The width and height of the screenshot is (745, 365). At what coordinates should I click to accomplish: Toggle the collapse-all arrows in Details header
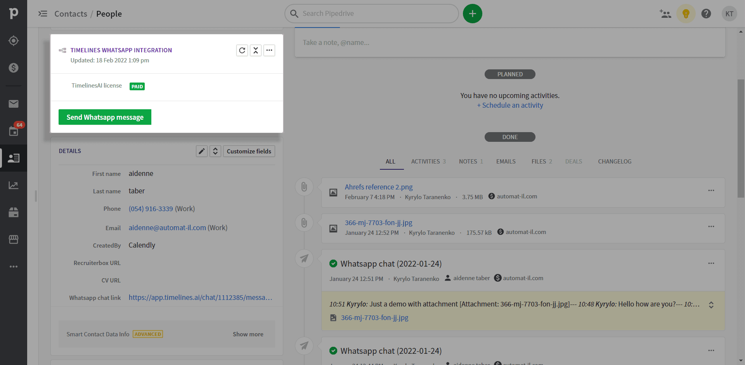(x=215, y=151)
